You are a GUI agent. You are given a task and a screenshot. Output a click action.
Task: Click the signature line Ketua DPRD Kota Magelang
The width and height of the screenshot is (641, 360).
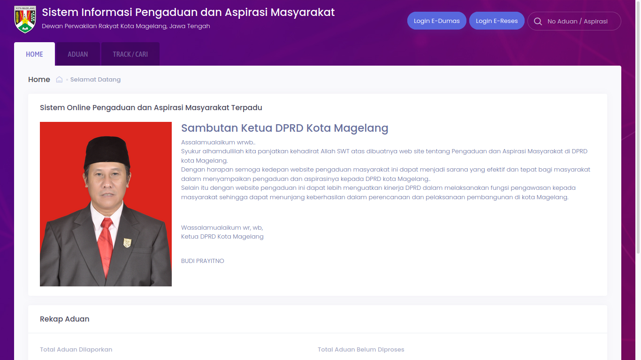pos(222,236)
